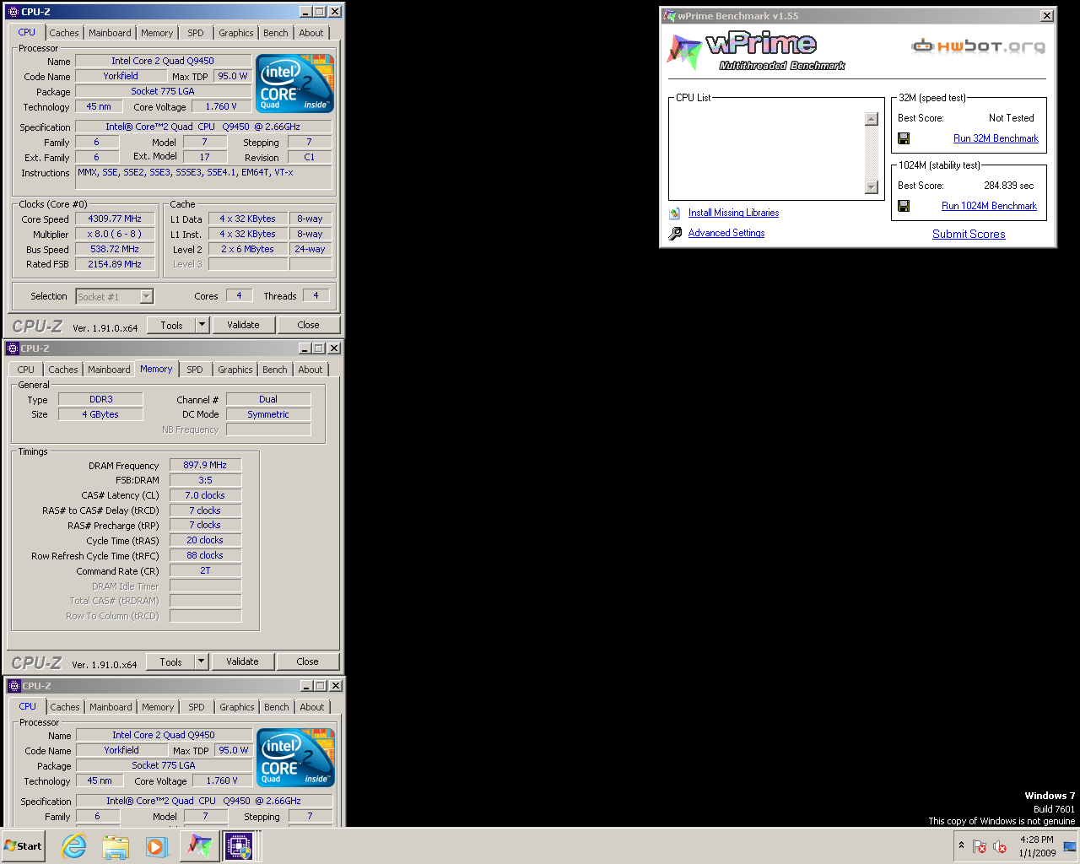Click the Intel Core 2 Quad badge in bottom CPU-Z

pos(296,758)
